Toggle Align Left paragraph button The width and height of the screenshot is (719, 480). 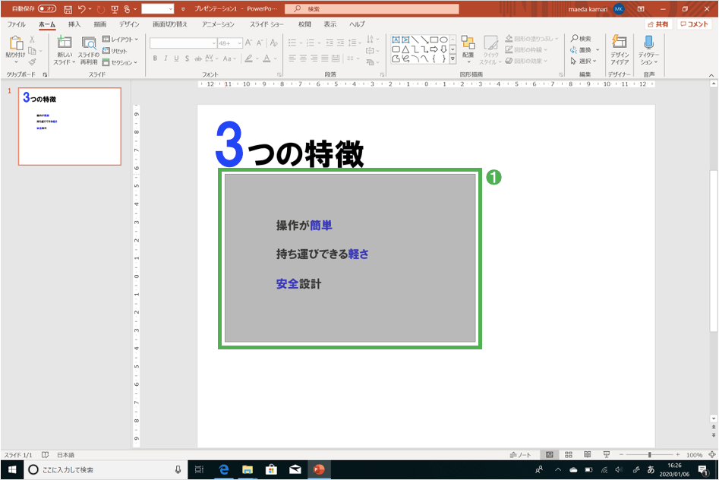[x=292, y=58]
